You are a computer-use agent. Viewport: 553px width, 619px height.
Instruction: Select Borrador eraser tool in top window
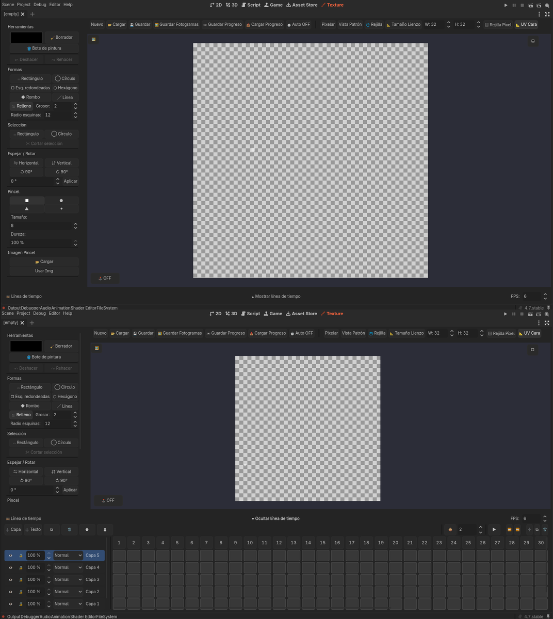coord(62,38)
